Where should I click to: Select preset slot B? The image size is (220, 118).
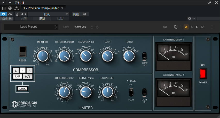click(x=192, y=27)
